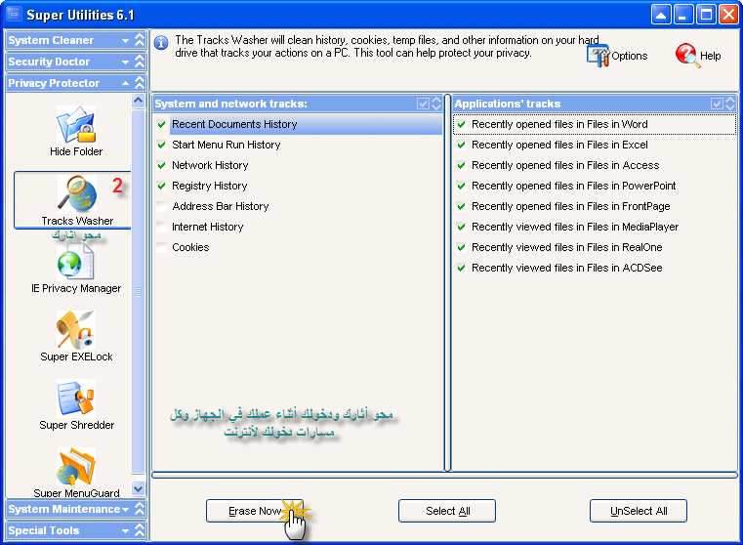Click UnSelect All button
Viewport: 743px width, 545px height.
639,511
